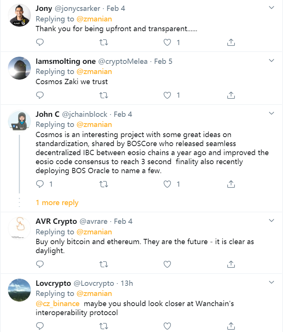
Task: Open more options for Jony's tweet
Action: [x=272, y=8]
